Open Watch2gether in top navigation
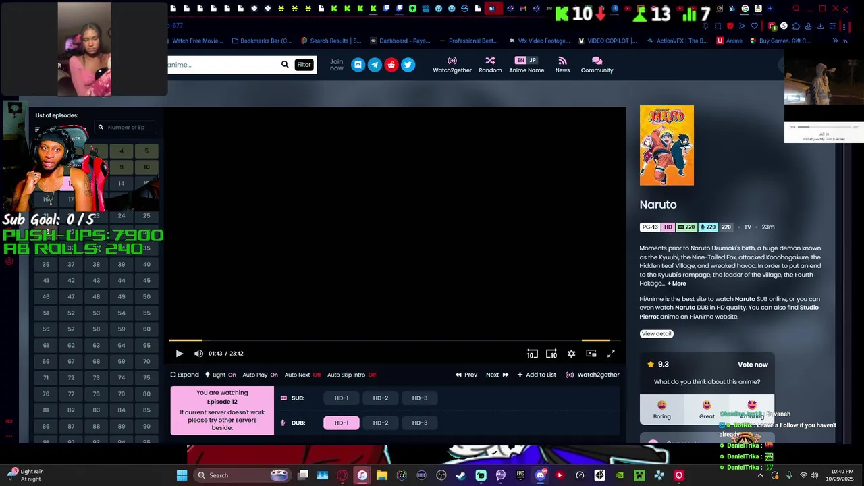 [452, 65]
